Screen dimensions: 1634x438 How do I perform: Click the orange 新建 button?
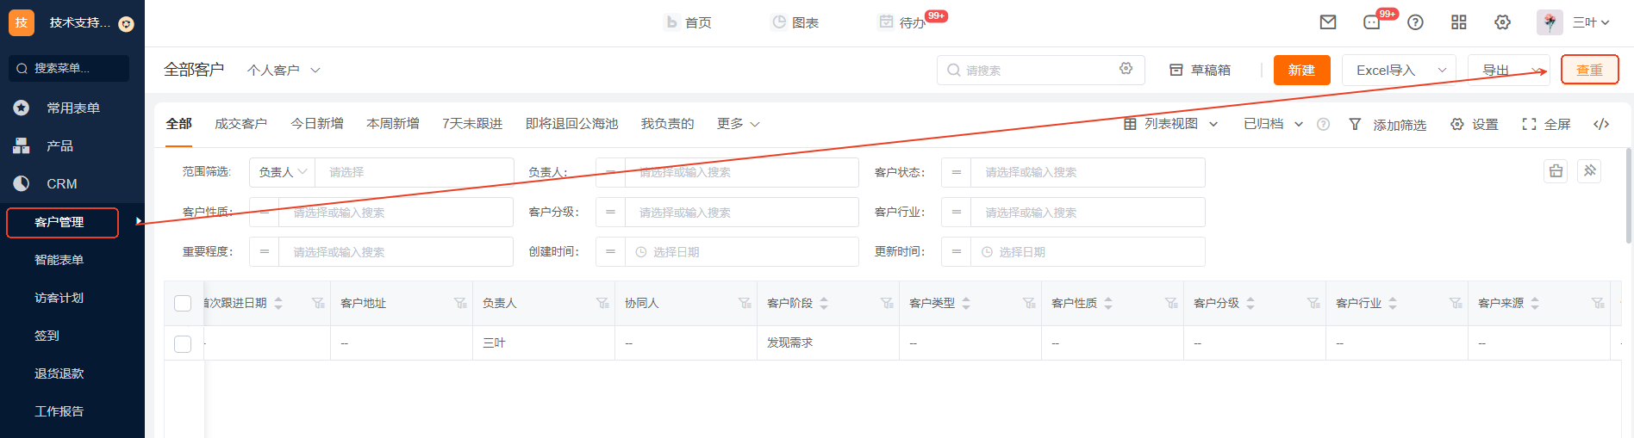click(x=1301, y=70)
